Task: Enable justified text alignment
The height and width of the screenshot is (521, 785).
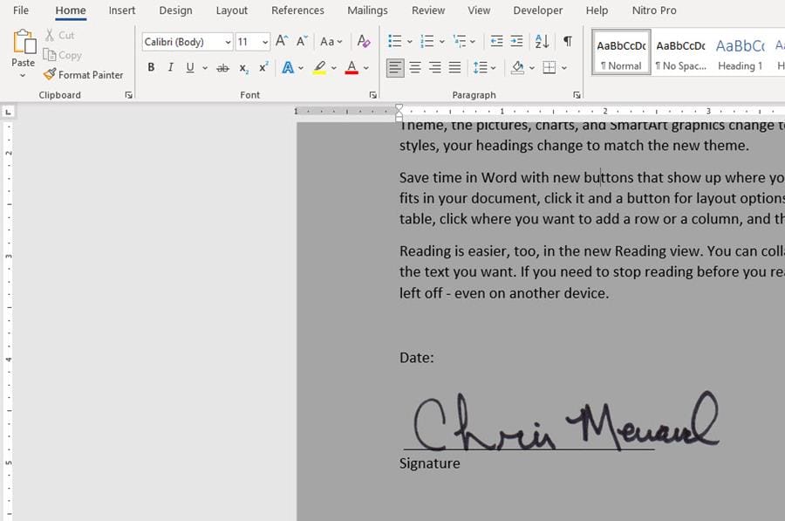Action: tap(454, 66)
